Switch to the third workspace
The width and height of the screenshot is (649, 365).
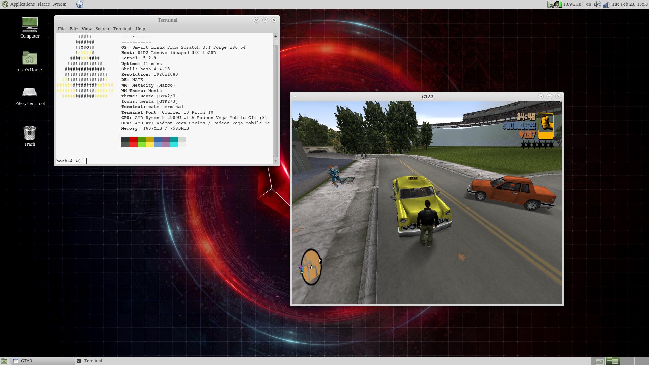627,361
